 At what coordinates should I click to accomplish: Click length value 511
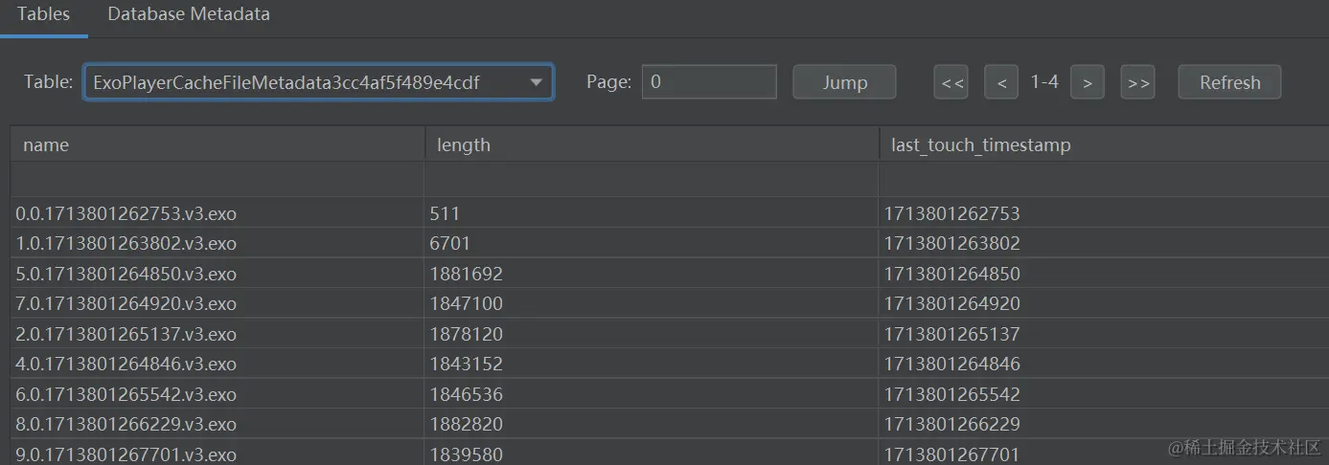click(x=652, y=213)
